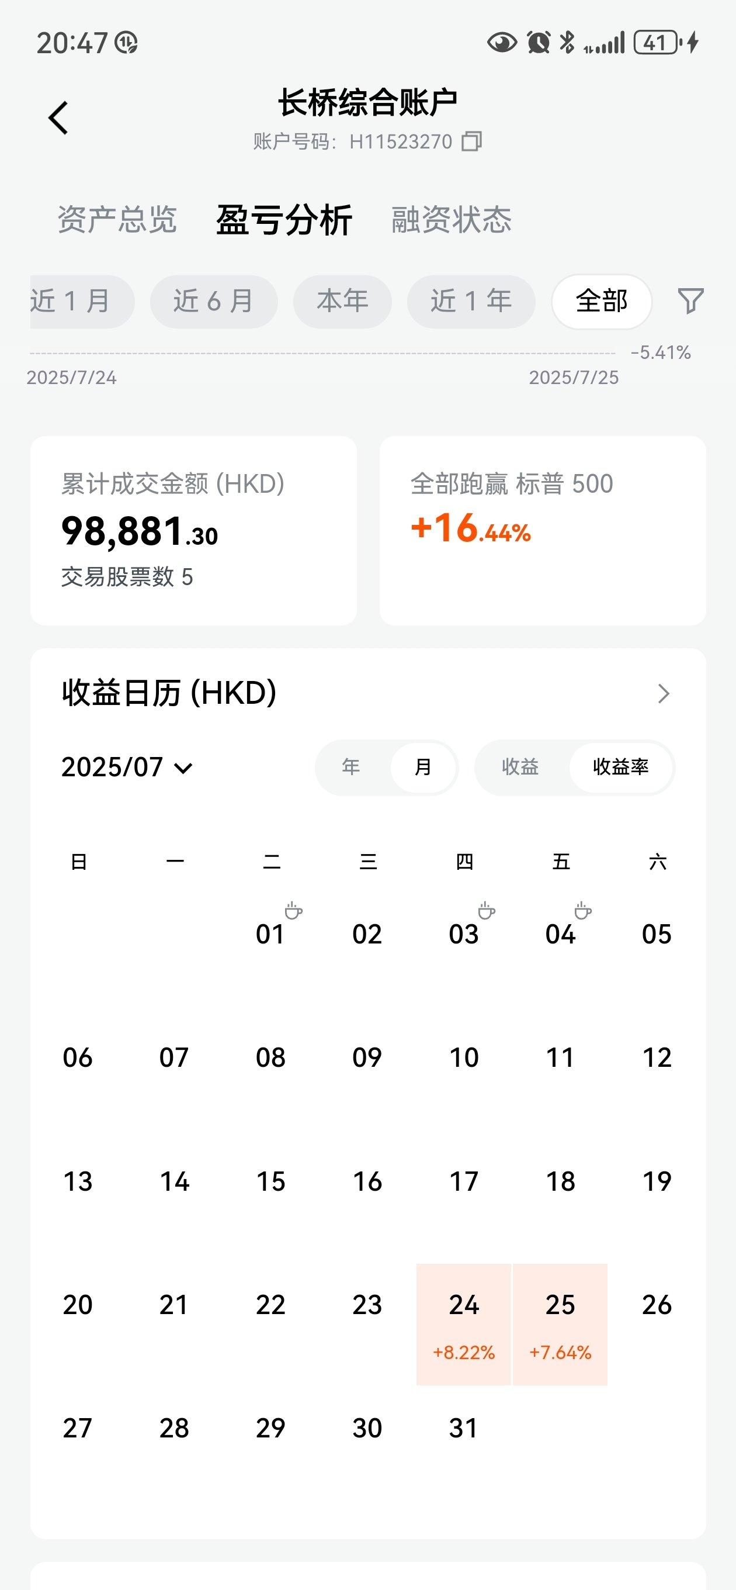
Task: Switch calendar view to 年 (year)
Action: pyautogui.click(x=352, y=767)
